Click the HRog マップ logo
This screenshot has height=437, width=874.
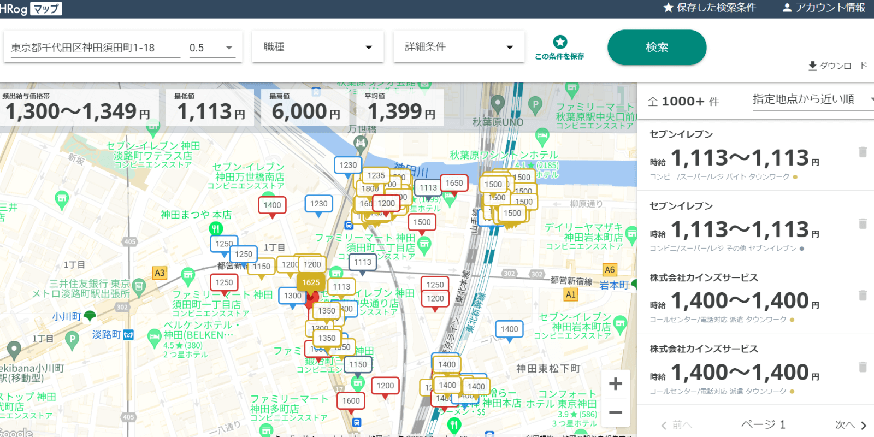(x=31, y=8)
